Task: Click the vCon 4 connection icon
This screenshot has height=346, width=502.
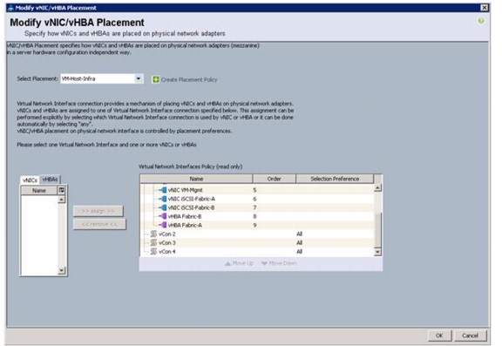Action: (x=153, y=252)
